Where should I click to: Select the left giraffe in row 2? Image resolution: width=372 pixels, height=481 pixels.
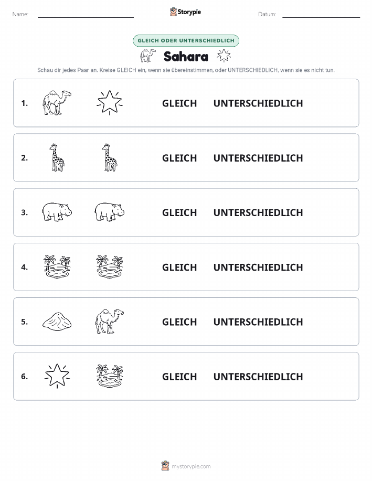[57, 157]
